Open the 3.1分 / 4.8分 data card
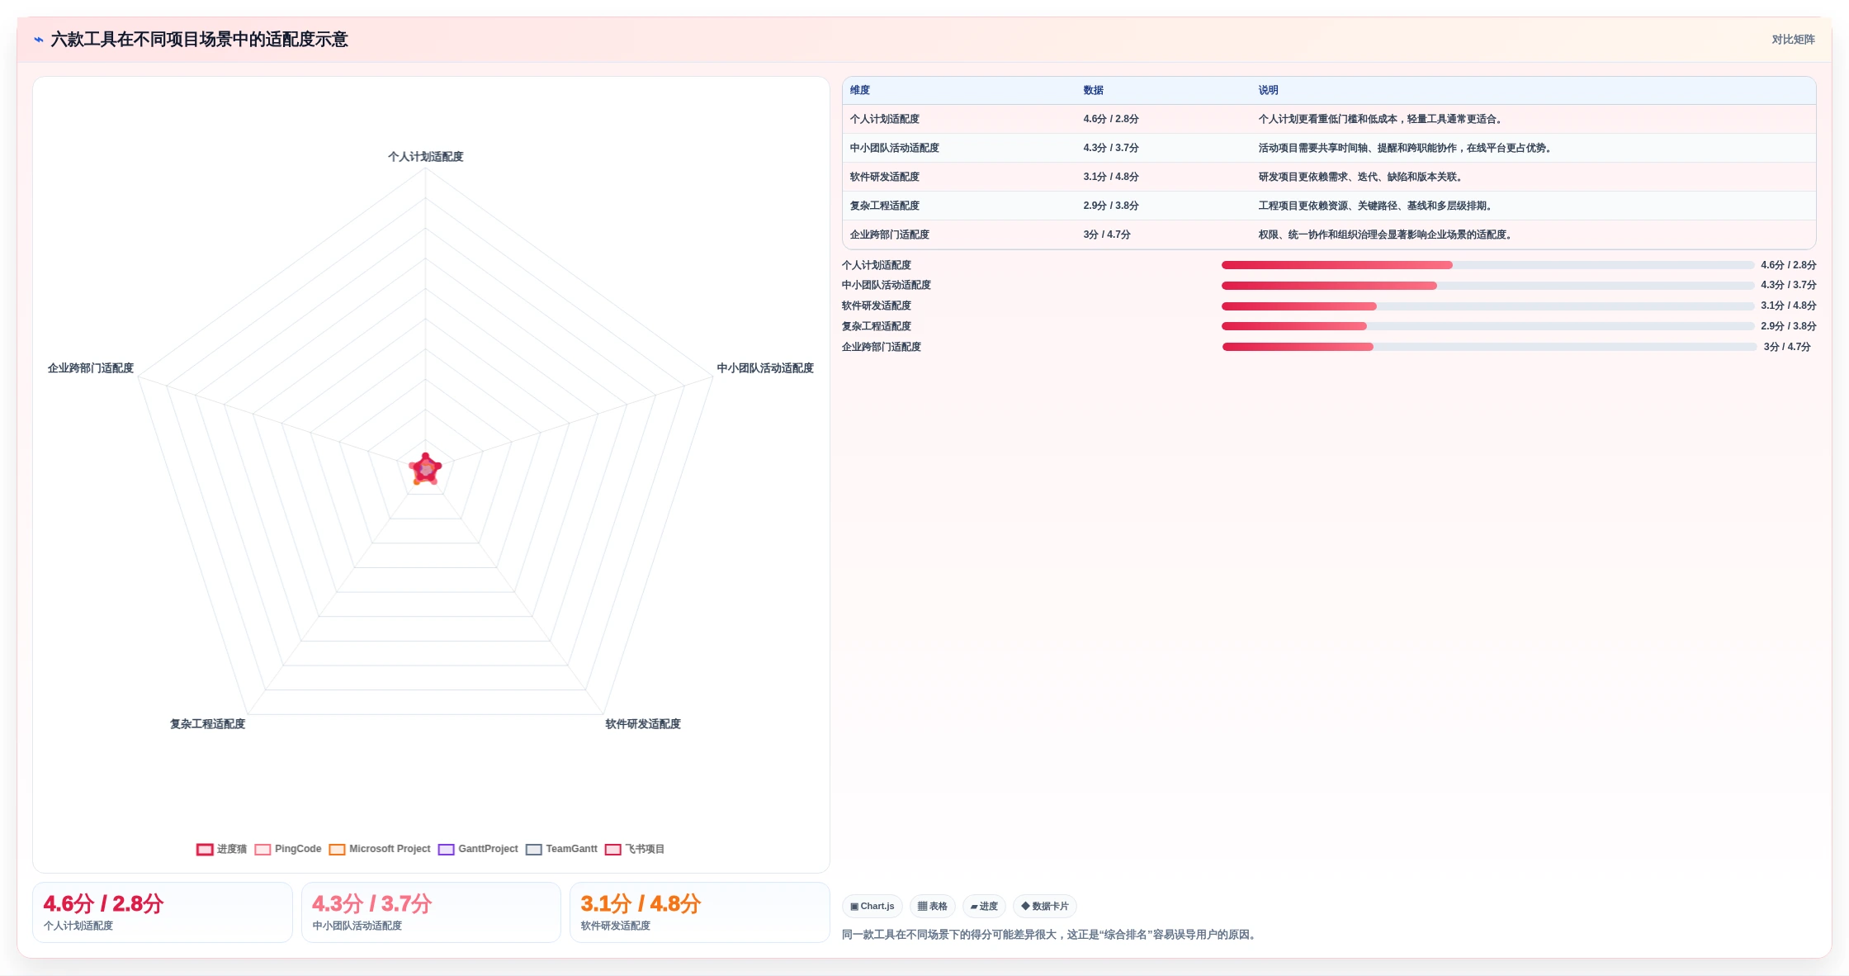 click(700, 912)
